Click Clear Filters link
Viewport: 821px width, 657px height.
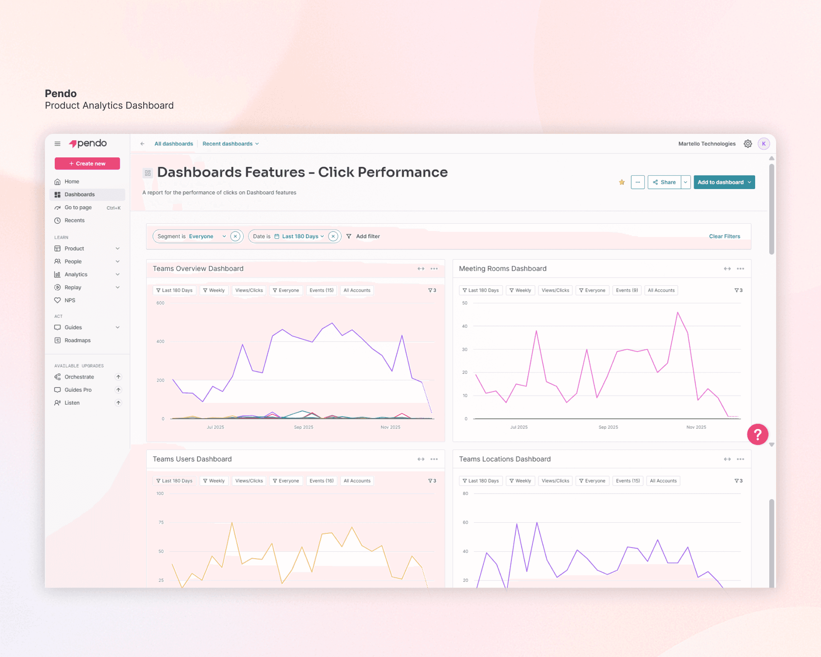[724, 236]
